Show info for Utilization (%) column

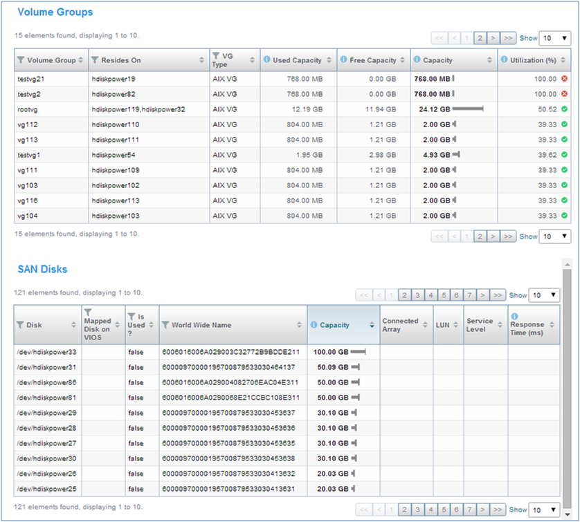(x=504, y=59)
